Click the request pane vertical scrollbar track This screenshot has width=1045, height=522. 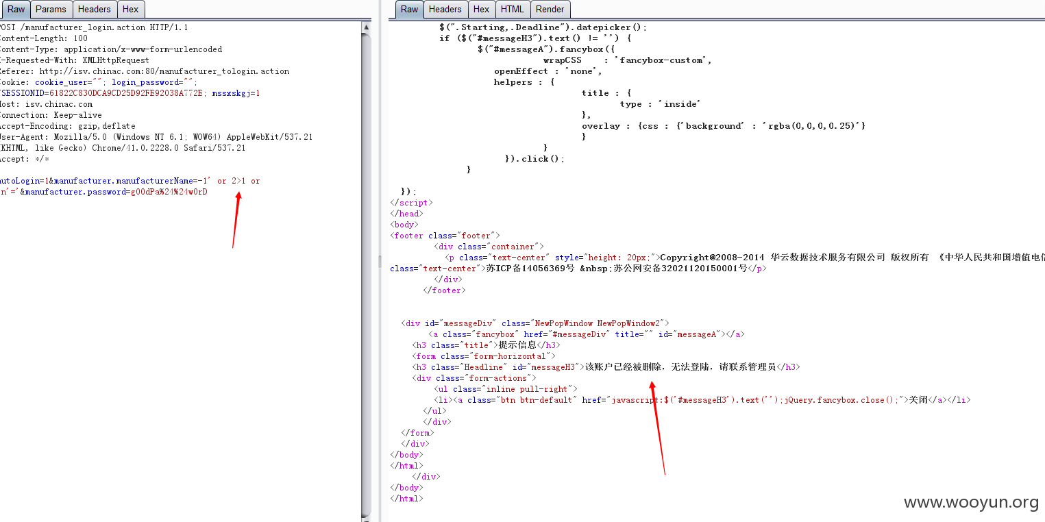367,274
